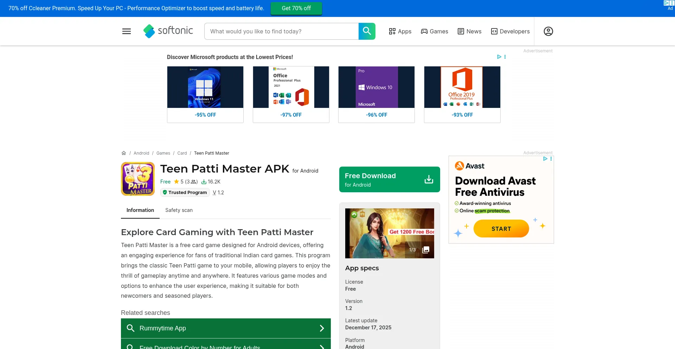Click the Developers section icon
Viewport: 675px width, 349px height.
[x=494, y=31]
